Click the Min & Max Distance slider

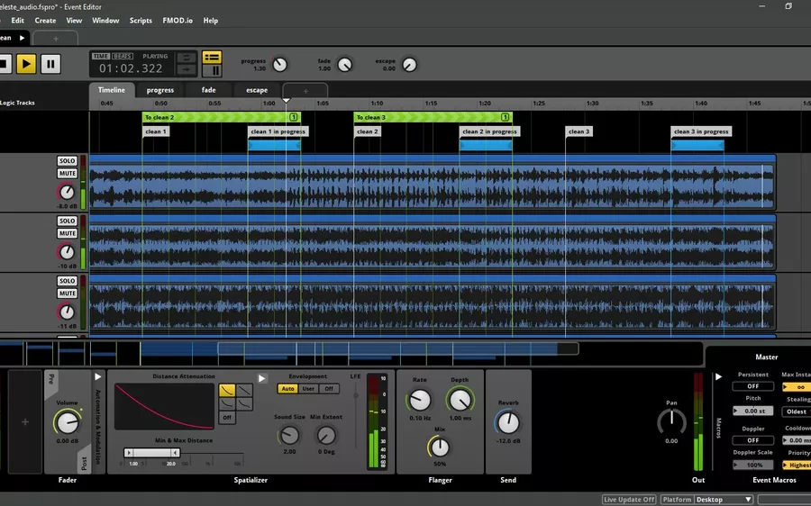pos(152,453)
